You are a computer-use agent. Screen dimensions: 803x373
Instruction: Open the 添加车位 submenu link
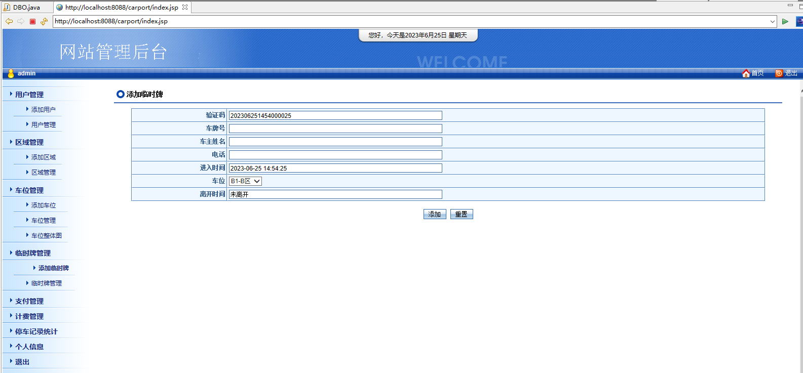pyautogui.click(x=44, y=205)
